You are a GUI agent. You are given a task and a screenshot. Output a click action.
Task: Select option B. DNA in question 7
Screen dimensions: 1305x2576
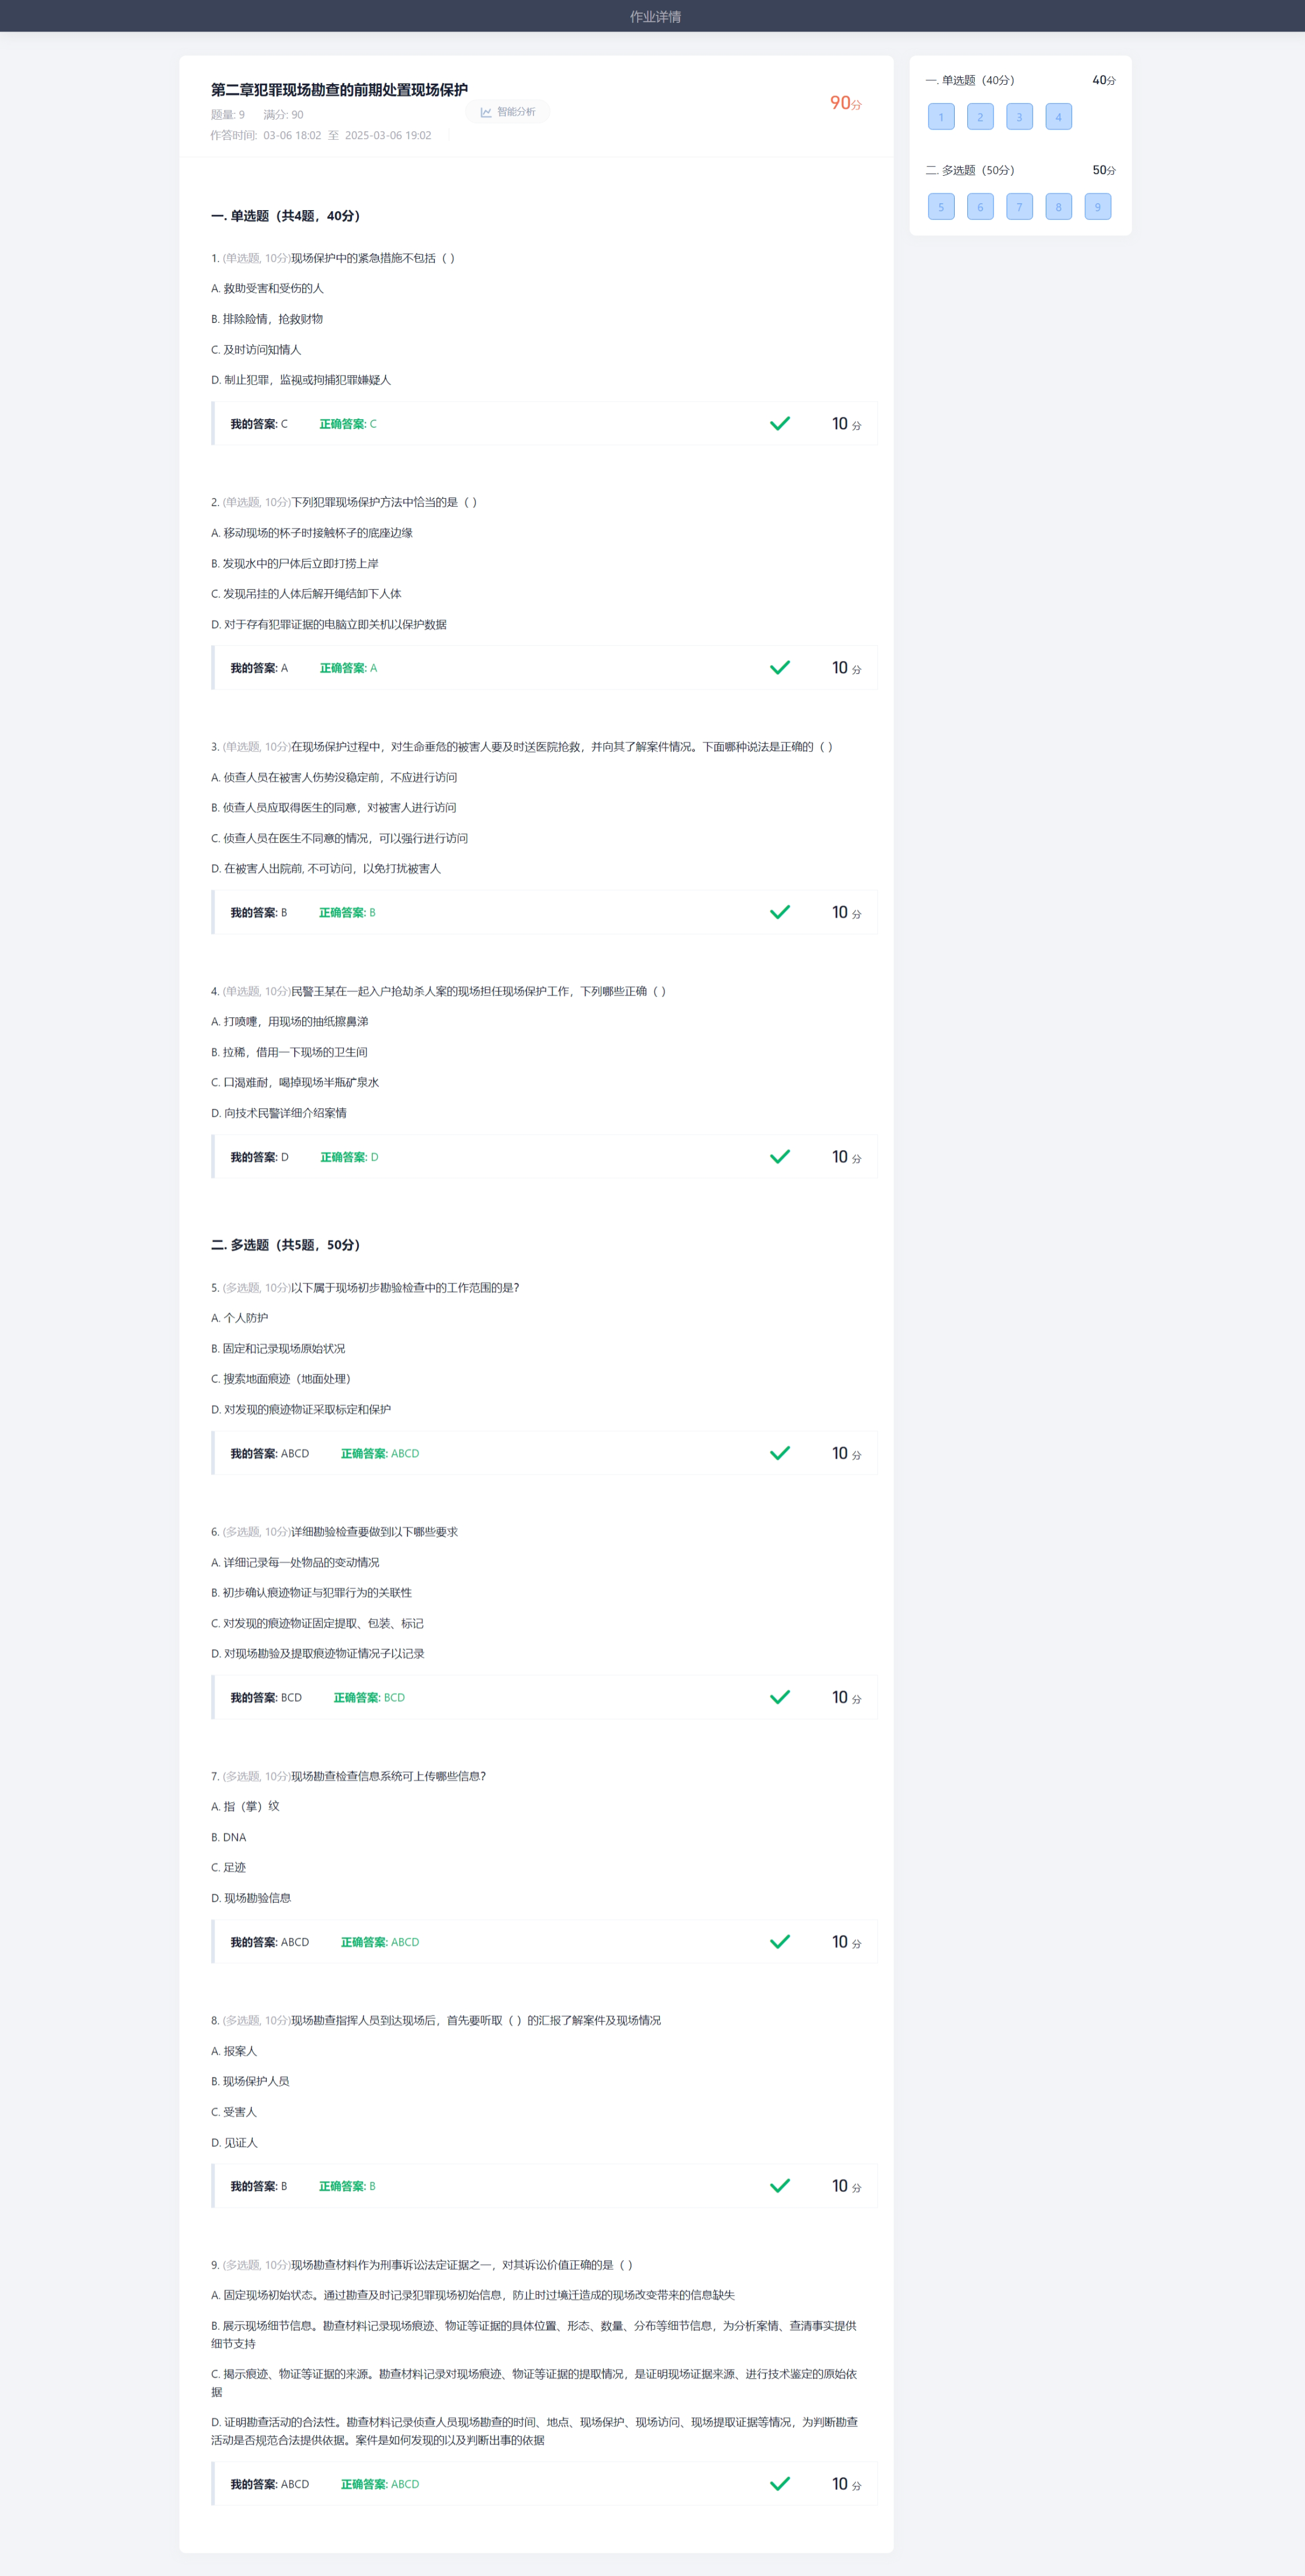coord(229,1837)
